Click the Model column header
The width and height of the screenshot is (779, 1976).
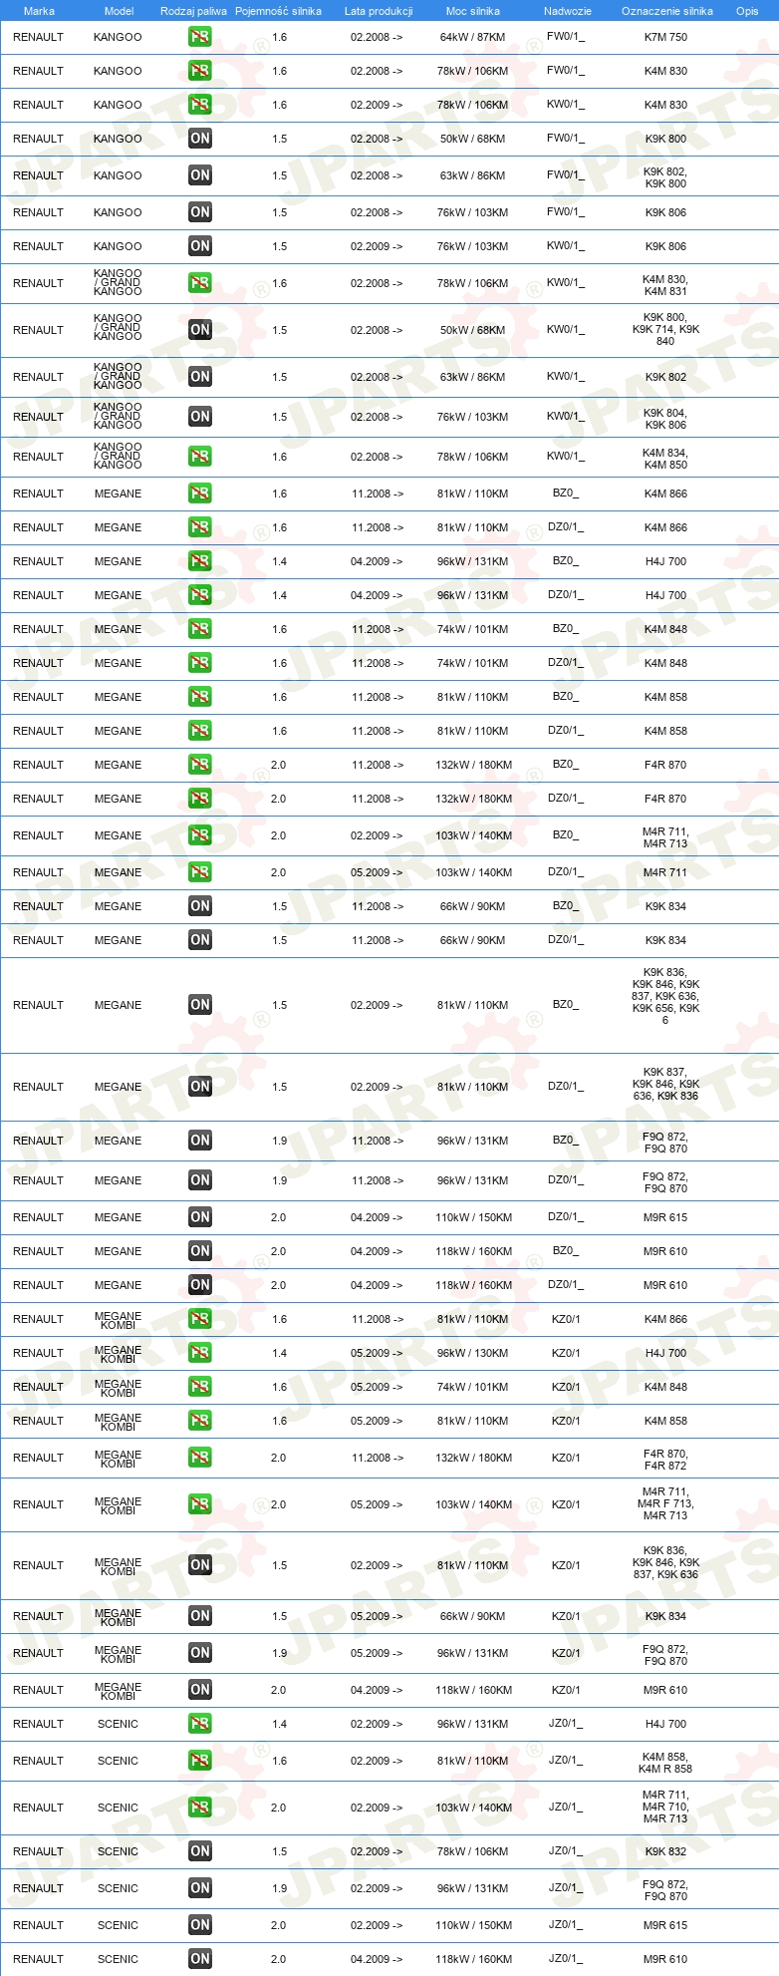point(119,11)
